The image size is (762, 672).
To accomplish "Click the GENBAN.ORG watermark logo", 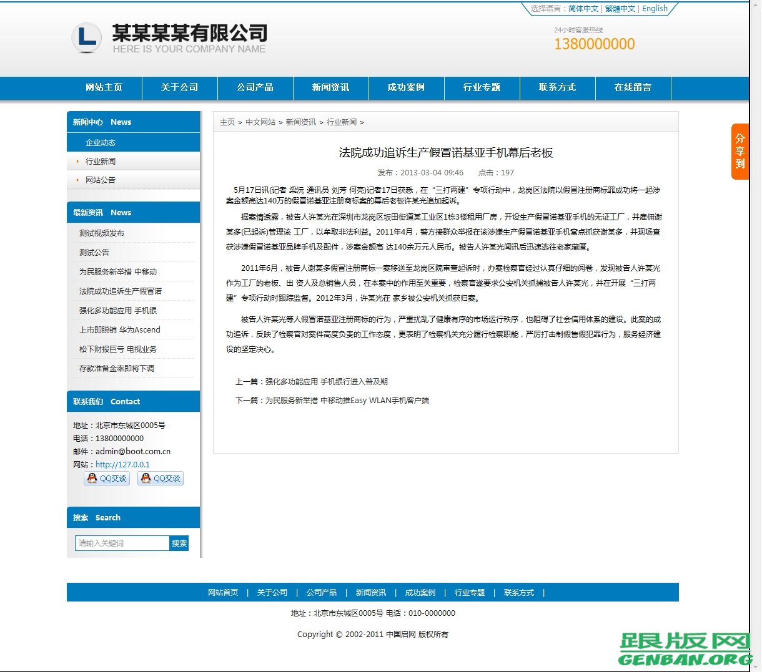I will [685, 649].
